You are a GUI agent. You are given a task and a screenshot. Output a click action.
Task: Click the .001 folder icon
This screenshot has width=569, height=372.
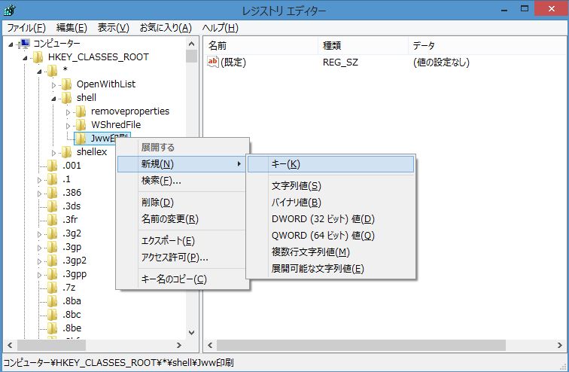(x=52, y=166)
